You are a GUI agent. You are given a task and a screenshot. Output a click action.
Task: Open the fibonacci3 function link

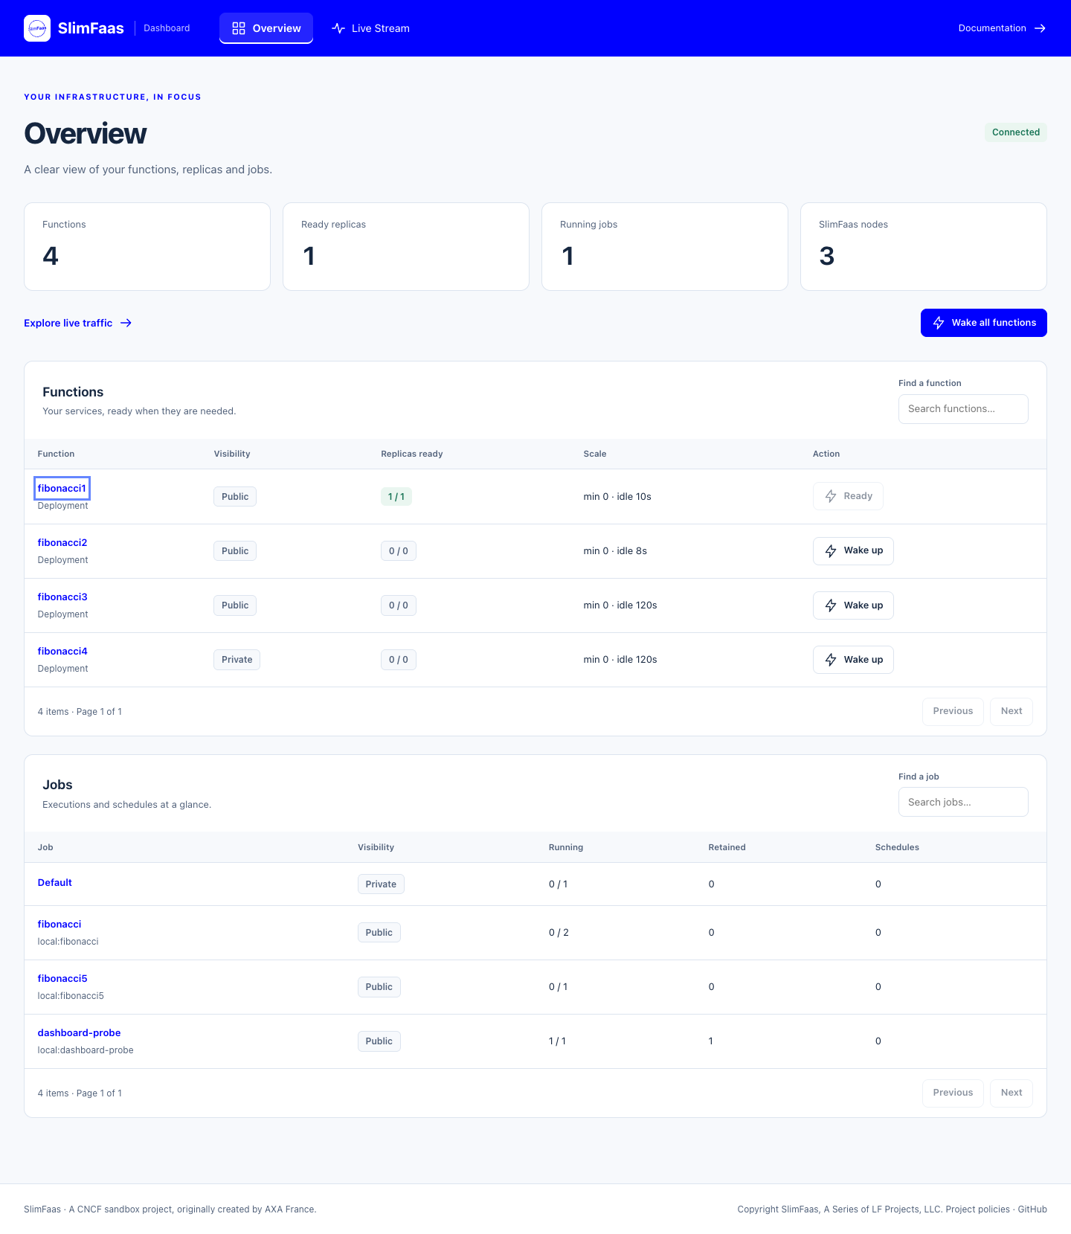62,597
